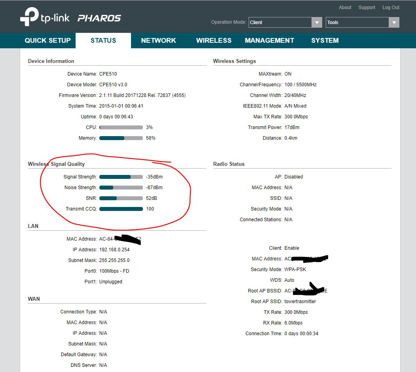
Task: Click the Transmit CCQ bar
Action: click(x=121, y=209)
